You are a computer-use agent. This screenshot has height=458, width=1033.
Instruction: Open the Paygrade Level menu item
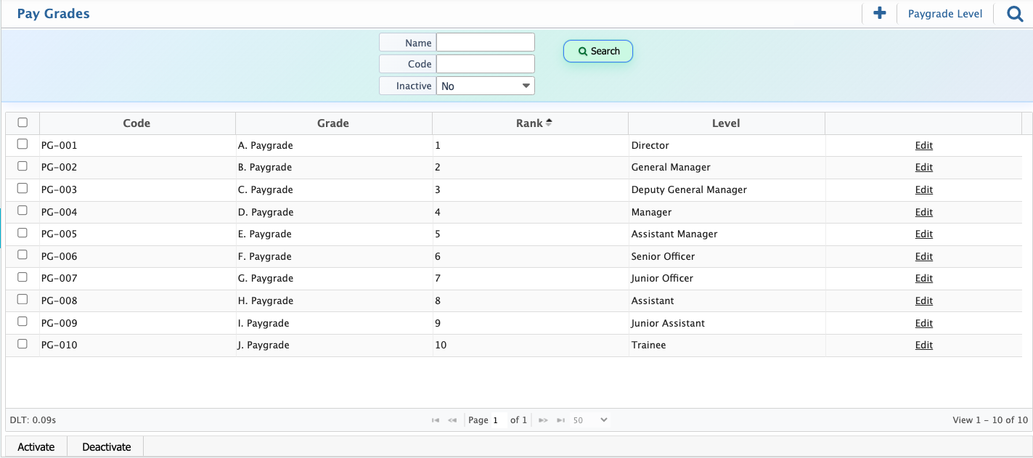pos(944,14)
